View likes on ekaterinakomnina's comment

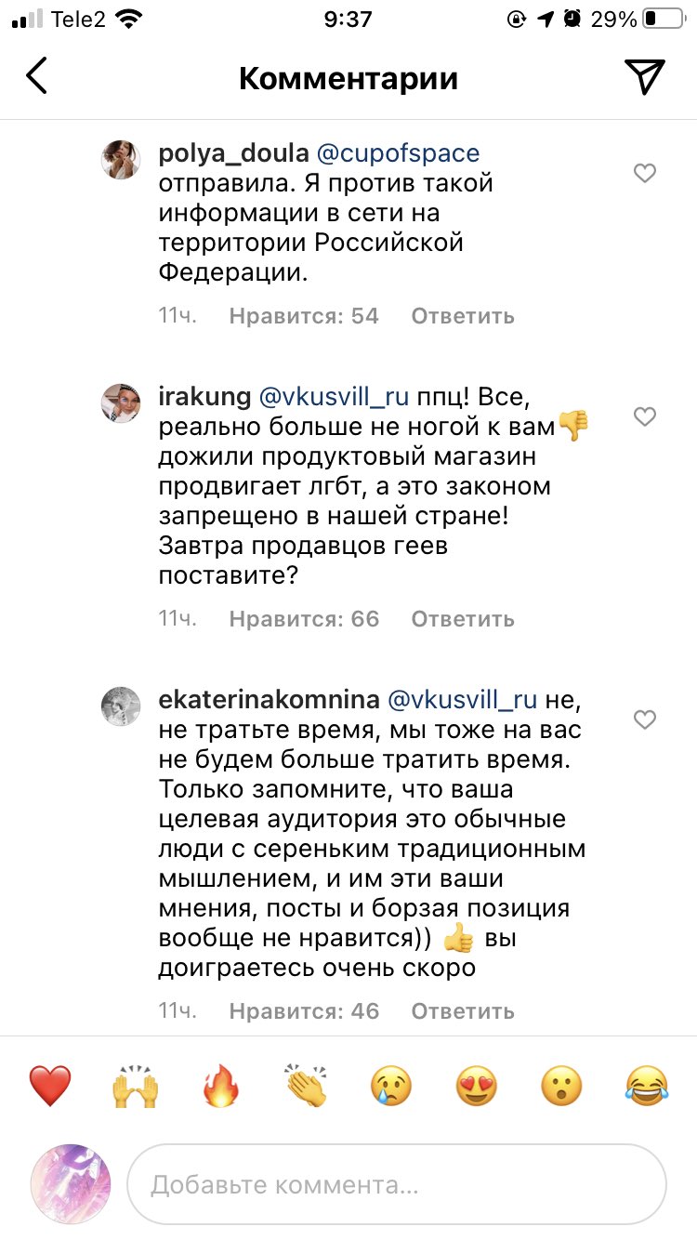304,1011
